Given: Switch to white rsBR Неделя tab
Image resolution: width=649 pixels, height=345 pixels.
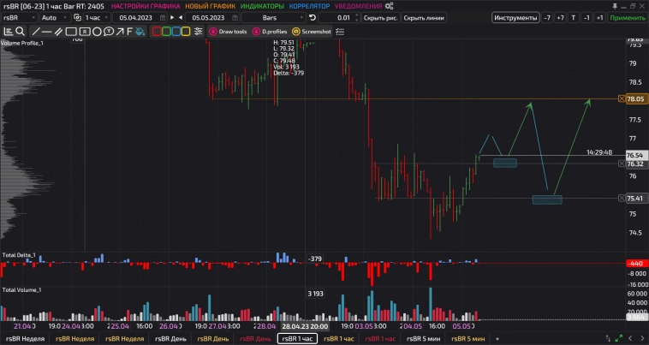Looking at the screenshot, I should [x=25, y=339].
